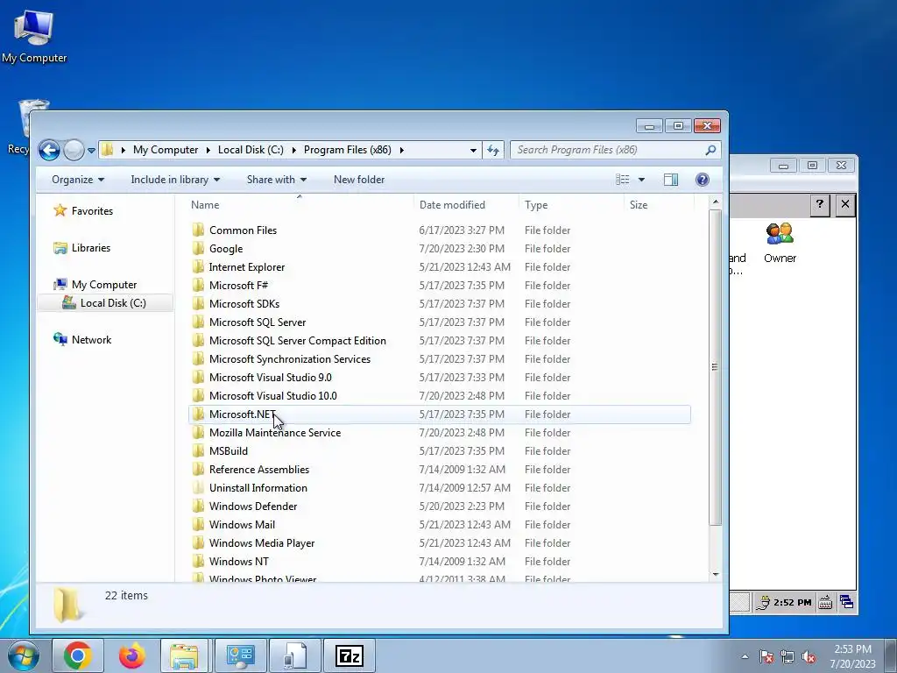Click the MSBuild folder icon
Screen dimensions: 897x673
tap(198, 451)
